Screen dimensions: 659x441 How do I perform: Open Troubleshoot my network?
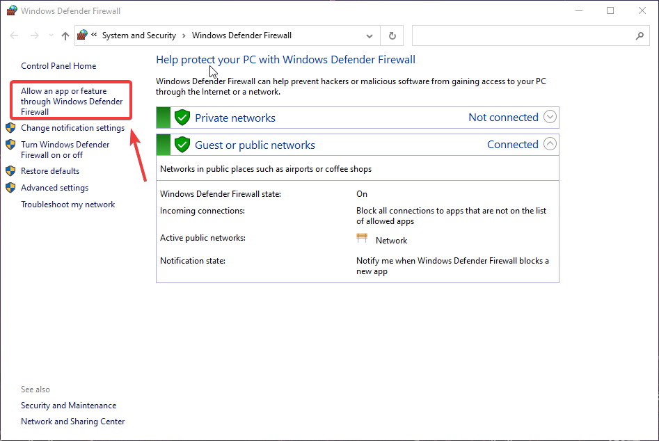[x=68, y=204]
